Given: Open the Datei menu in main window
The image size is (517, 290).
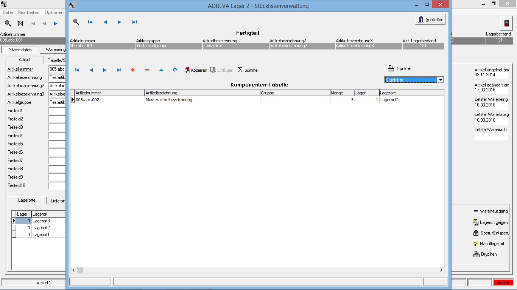Looking at the screenshot, I should click(8, 12).
